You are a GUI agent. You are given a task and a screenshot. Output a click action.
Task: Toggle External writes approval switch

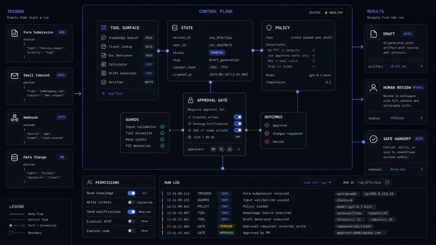pos(238,117)
